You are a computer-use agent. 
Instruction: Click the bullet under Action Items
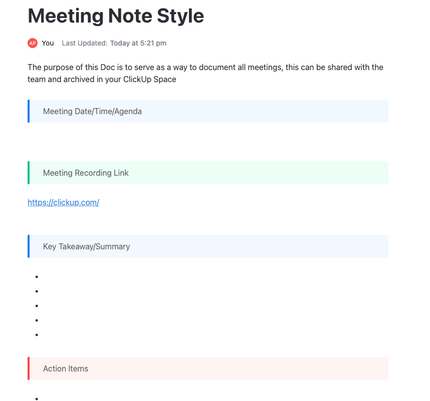(50, 398)
